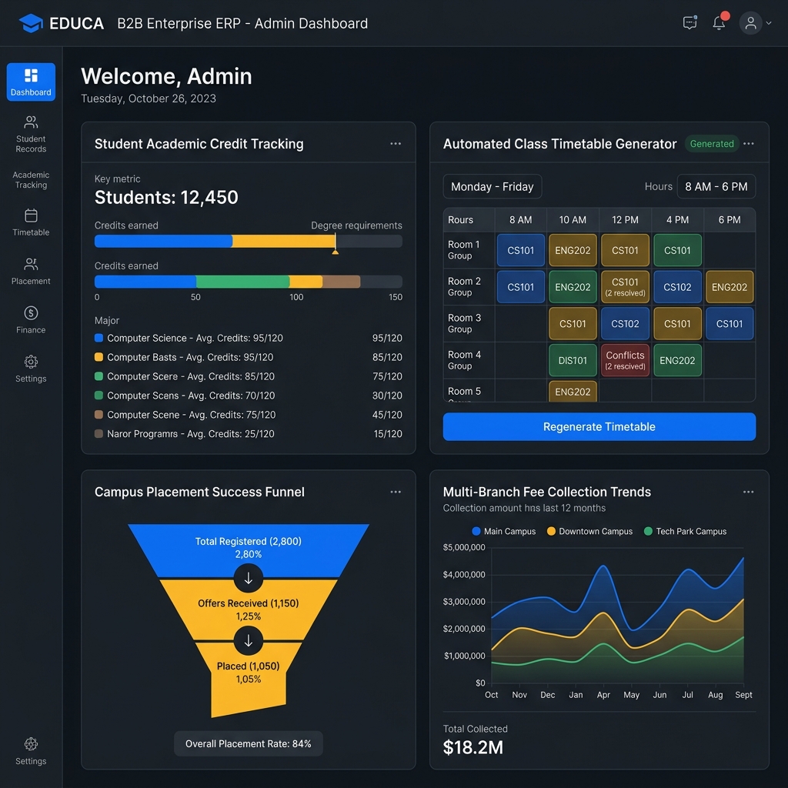The width and height of the screenshot is (788, 788).
Task: Select Room 4 DIS101 block
Action: point(573,360)
